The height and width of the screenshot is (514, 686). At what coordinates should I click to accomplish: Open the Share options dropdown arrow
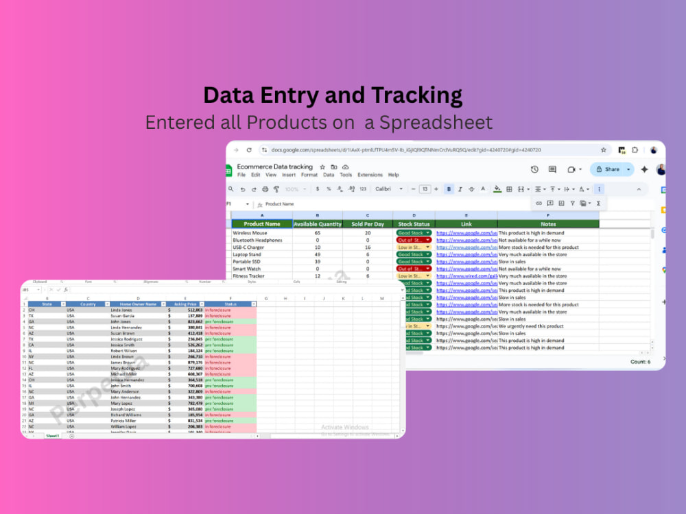point(628,169)
